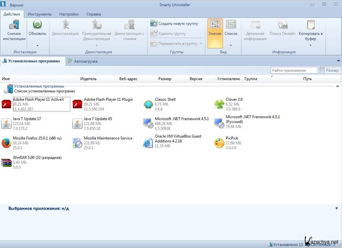The height and width of the screenshot is (248, 342).
Task: Sort list by Издатель column header
Action: 88,79
